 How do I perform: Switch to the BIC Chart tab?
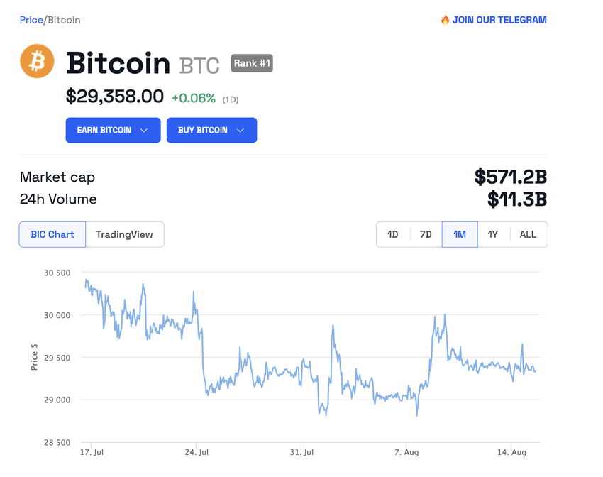tap(52, 234)
